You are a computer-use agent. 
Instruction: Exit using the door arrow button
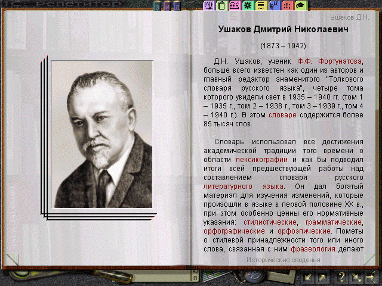pyautogui.click(x=371, y=277)
